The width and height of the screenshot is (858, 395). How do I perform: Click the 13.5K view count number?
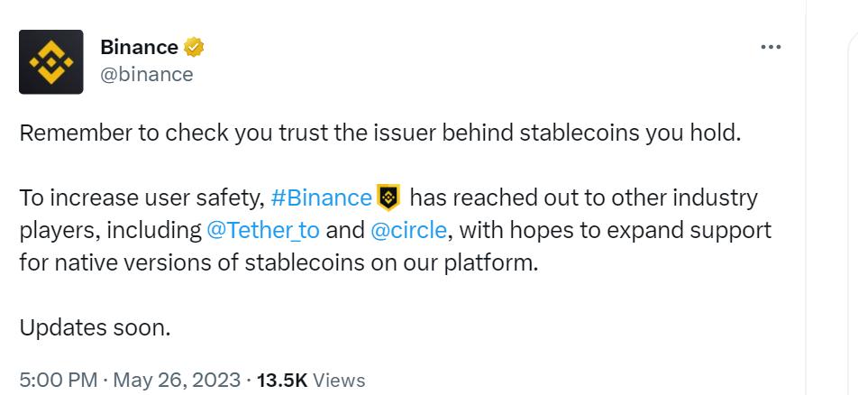[x=282, y=380]
